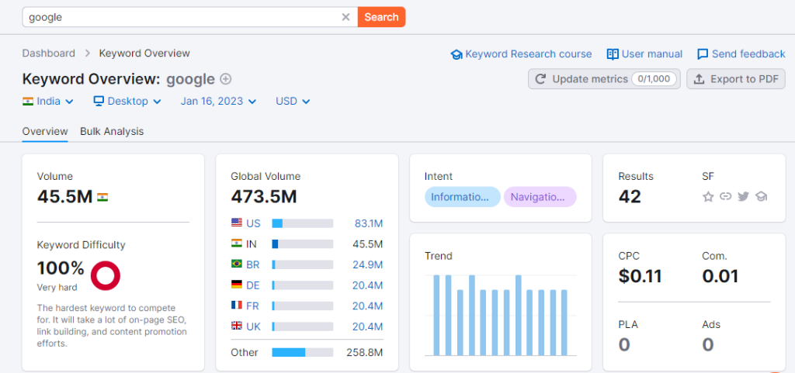795x373 pixels.
Task: Click the 473.5M global volume value
Action: coord(264,196)
